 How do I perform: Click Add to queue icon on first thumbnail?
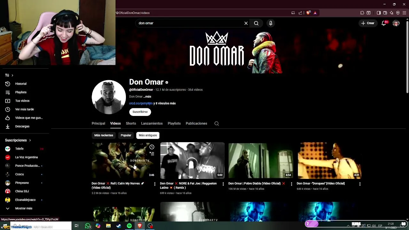click(152, 154)
